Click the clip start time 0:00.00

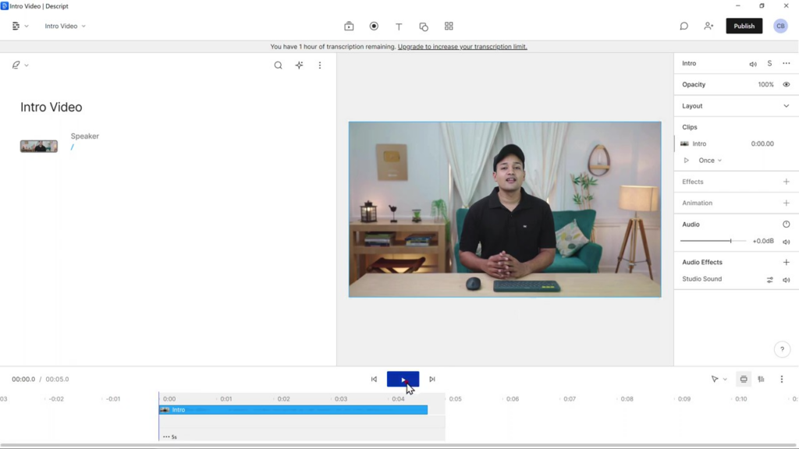pos(762,143)
